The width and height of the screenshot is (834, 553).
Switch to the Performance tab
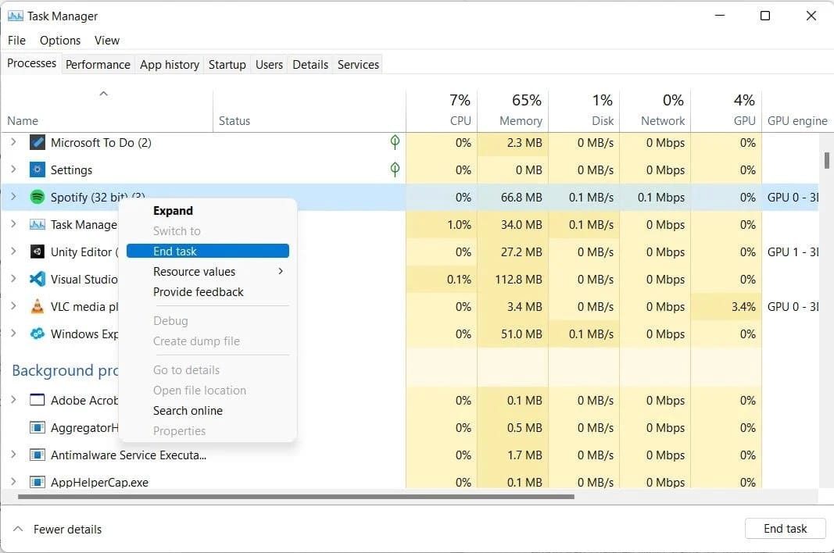[98, 64]
